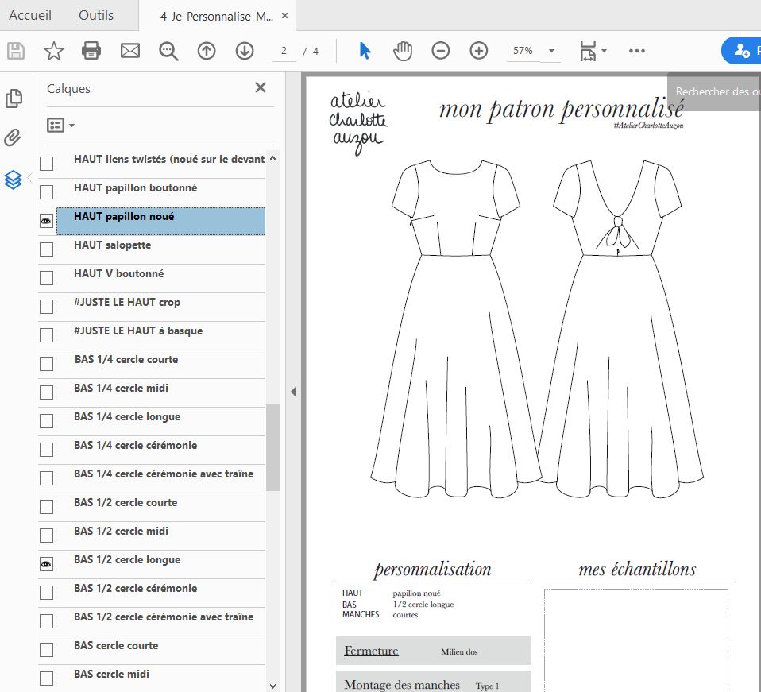Close the Calques panel
This screenshot has width=761, height=692.
[260, 88]
